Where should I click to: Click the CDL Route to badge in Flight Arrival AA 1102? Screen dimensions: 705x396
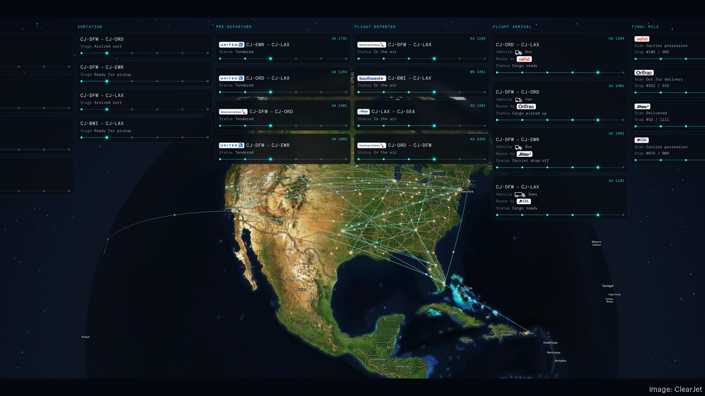(x=524, y=201)
